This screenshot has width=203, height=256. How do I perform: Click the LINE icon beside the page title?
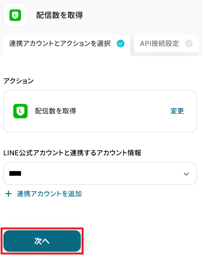(x=15, y=15)
